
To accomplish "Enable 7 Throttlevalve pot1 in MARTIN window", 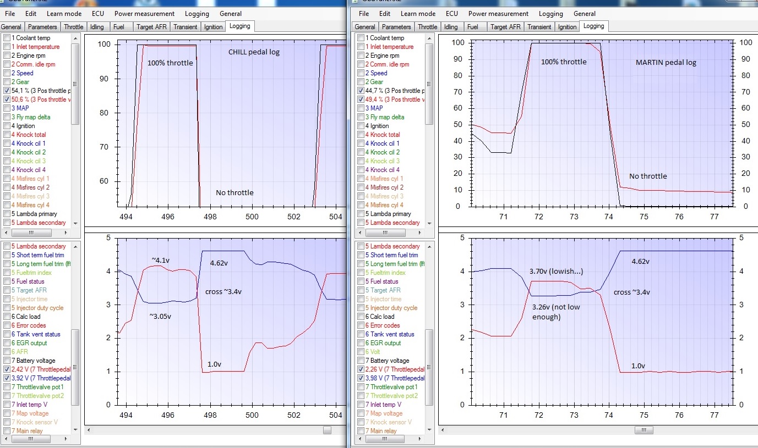I will pyautogui.click(x=361, y=387).
